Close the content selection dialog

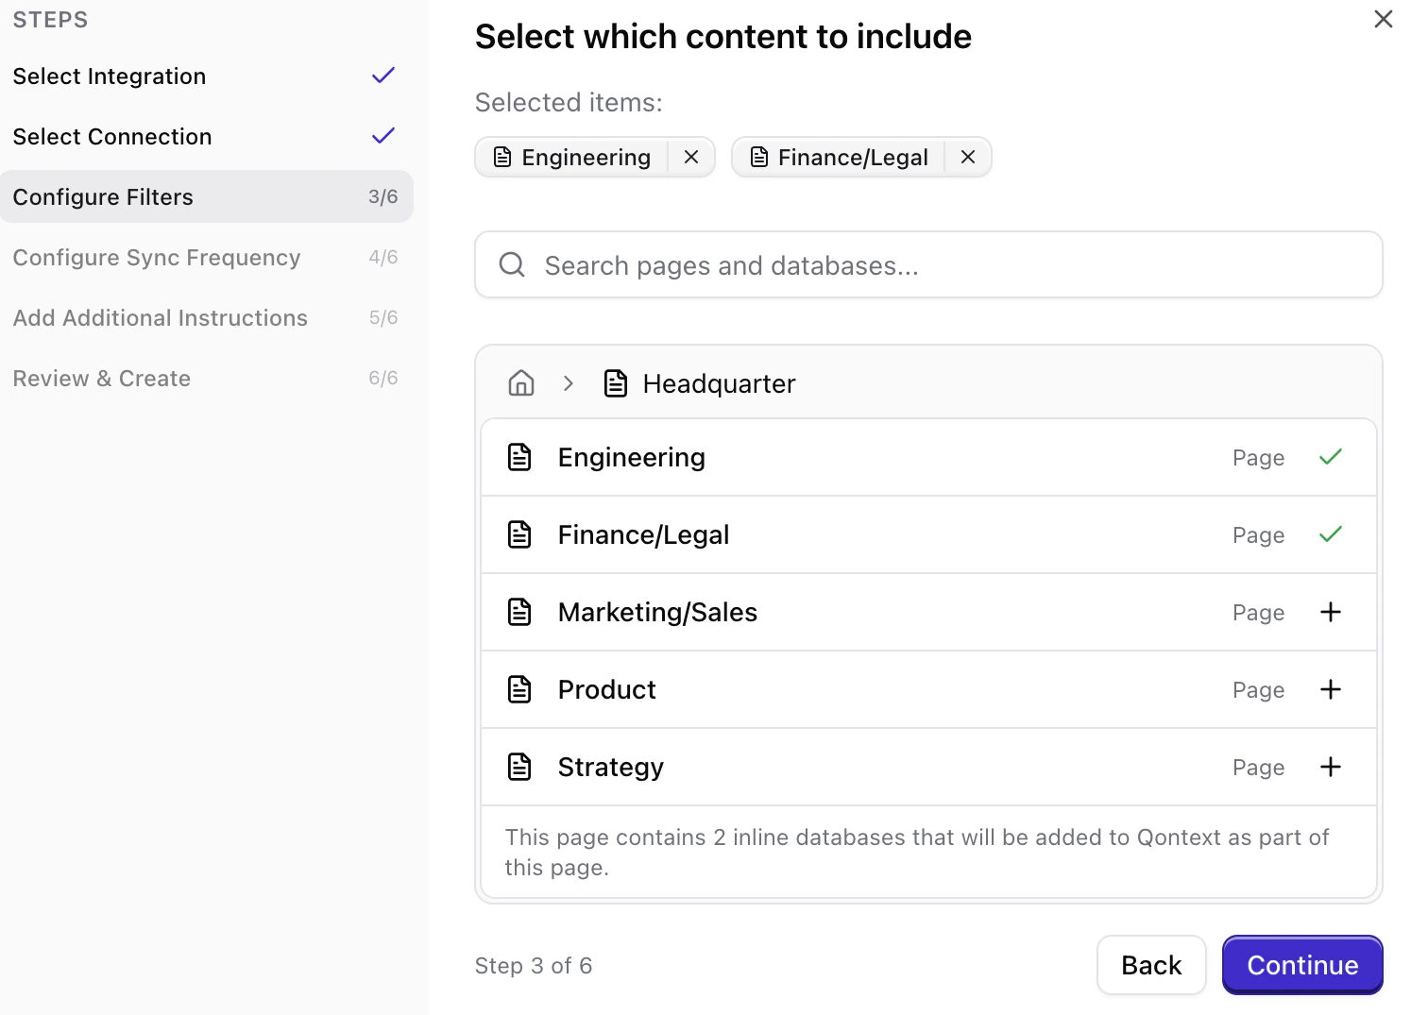pos(1383,19)
